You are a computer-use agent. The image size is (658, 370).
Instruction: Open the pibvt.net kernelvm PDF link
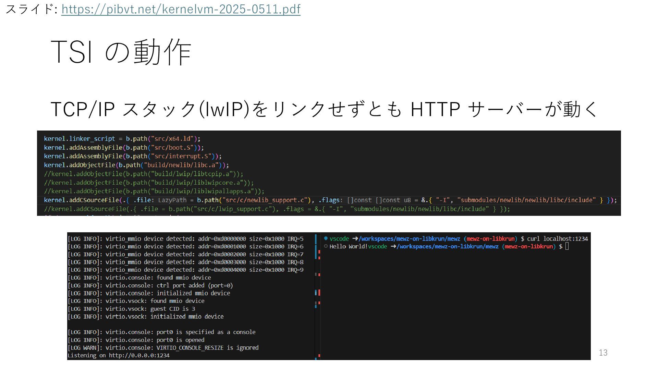tap(181, 9)
